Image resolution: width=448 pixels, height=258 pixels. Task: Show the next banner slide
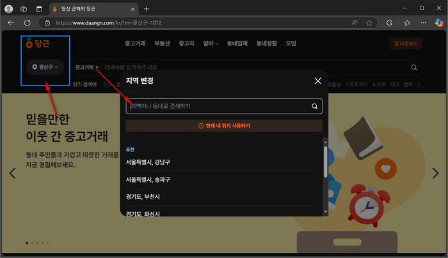tap(435, 173)
